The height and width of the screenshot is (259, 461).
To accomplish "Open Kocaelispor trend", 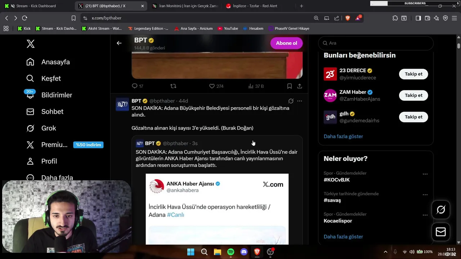I will point(338,221).
